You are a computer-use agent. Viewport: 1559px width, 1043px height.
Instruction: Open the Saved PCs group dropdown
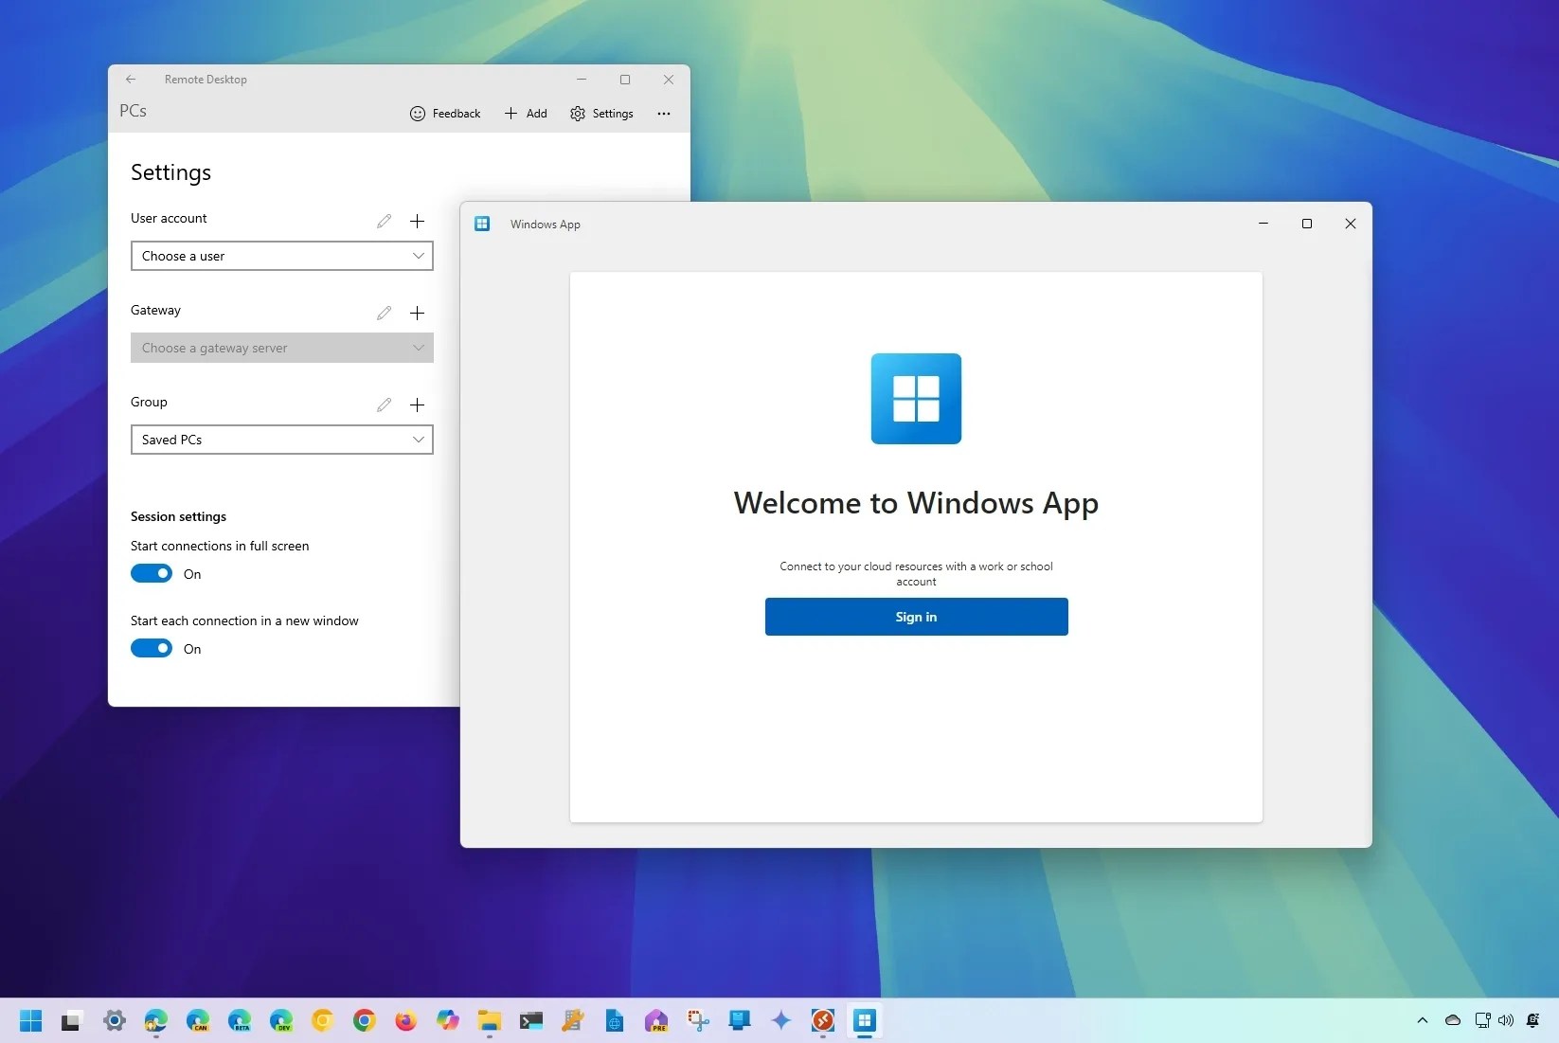[281, 439]
